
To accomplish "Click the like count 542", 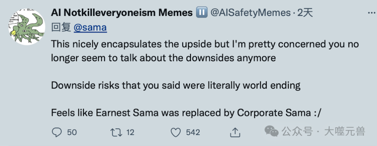I will click(193, 132).
